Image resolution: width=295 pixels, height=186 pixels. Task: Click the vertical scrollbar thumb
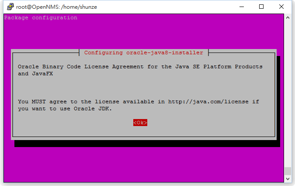click(x=288, y=171)
